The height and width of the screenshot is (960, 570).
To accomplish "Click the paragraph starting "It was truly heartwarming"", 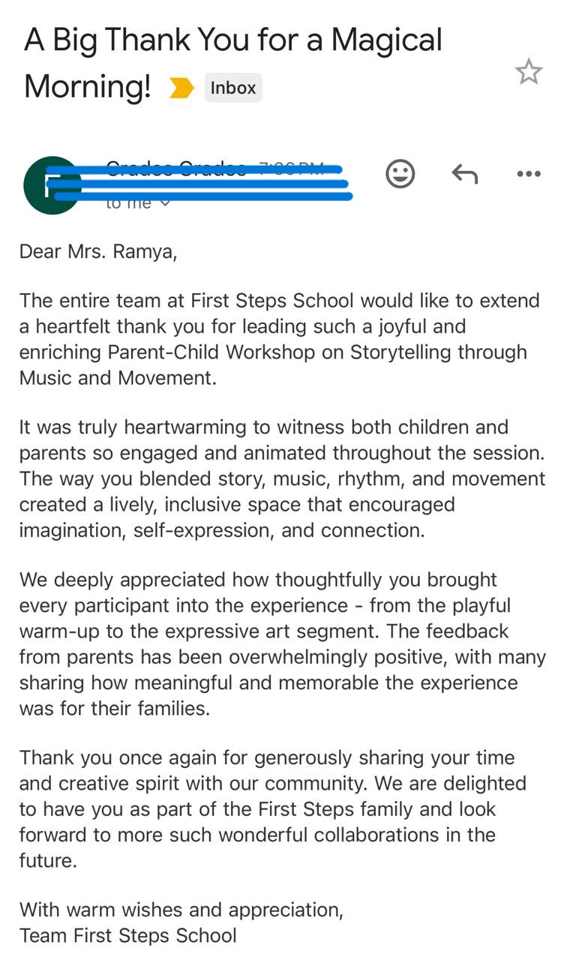I will (x=282, y=478).
